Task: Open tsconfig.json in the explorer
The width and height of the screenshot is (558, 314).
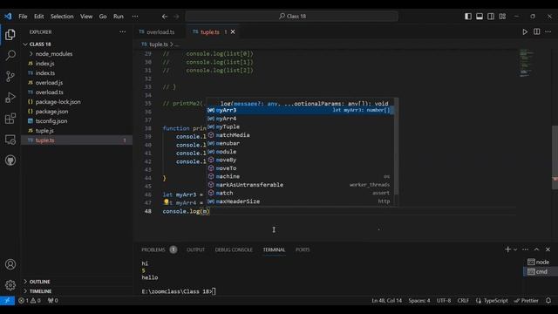Action: click(x=77, y=121)
